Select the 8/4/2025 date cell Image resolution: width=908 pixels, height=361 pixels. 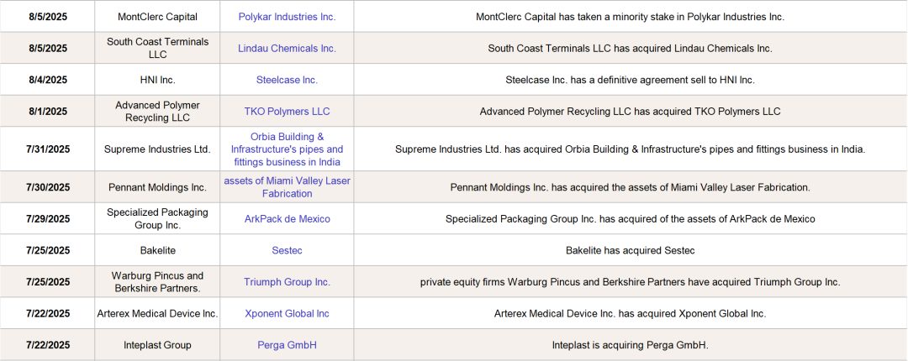pos(47,81)
